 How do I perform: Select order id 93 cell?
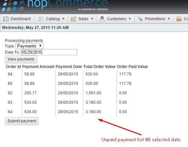pos(10,102)
